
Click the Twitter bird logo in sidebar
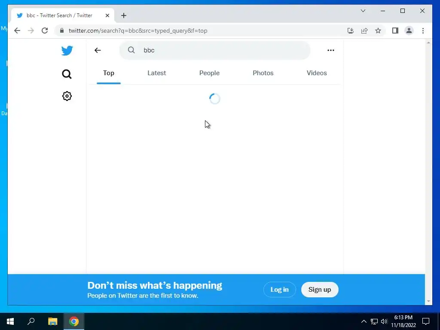click(x=67, y=51)
